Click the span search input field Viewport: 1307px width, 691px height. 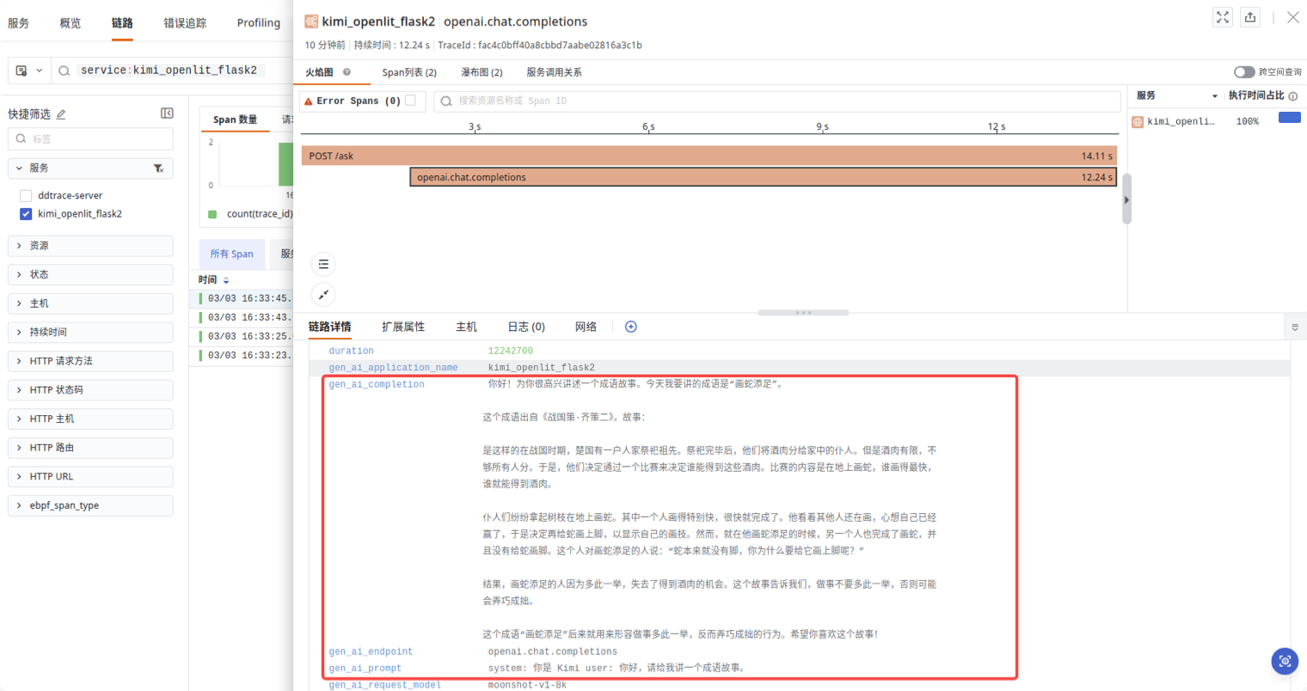click(777, 101)
